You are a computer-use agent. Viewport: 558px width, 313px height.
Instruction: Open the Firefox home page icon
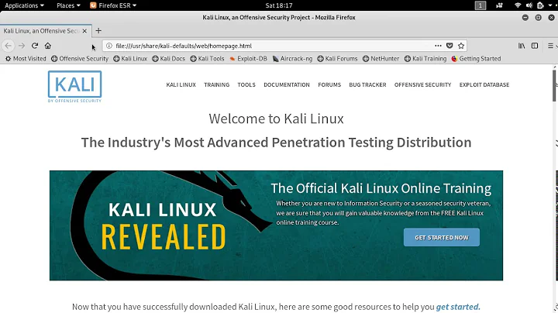pos(48,46)
